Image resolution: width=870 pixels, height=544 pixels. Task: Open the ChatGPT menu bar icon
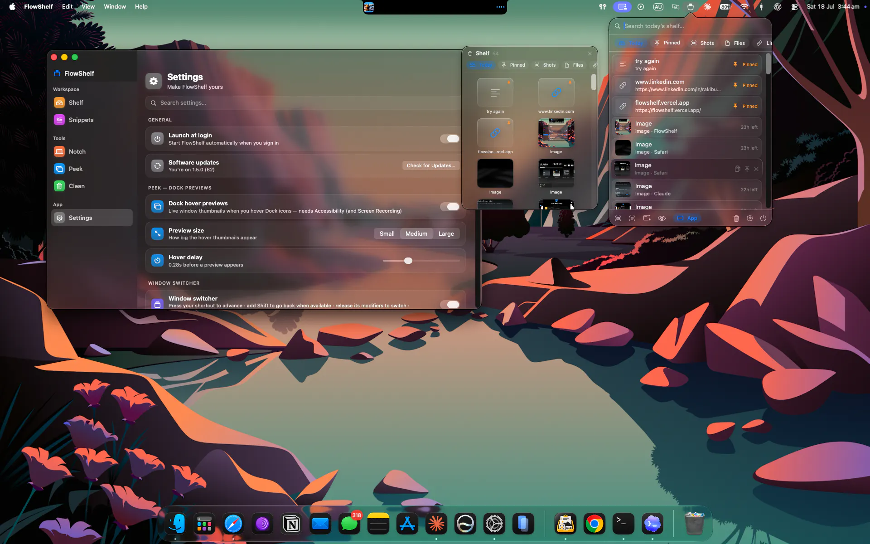[x=778, y=7]
